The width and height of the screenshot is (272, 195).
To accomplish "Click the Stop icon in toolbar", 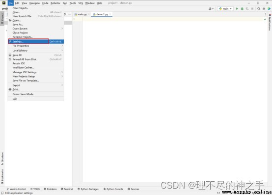I will 252,9.
